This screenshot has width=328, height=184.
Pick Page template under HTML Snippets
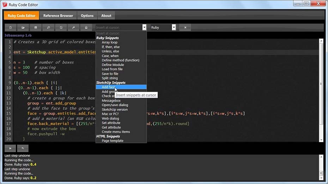coord(113,141)
